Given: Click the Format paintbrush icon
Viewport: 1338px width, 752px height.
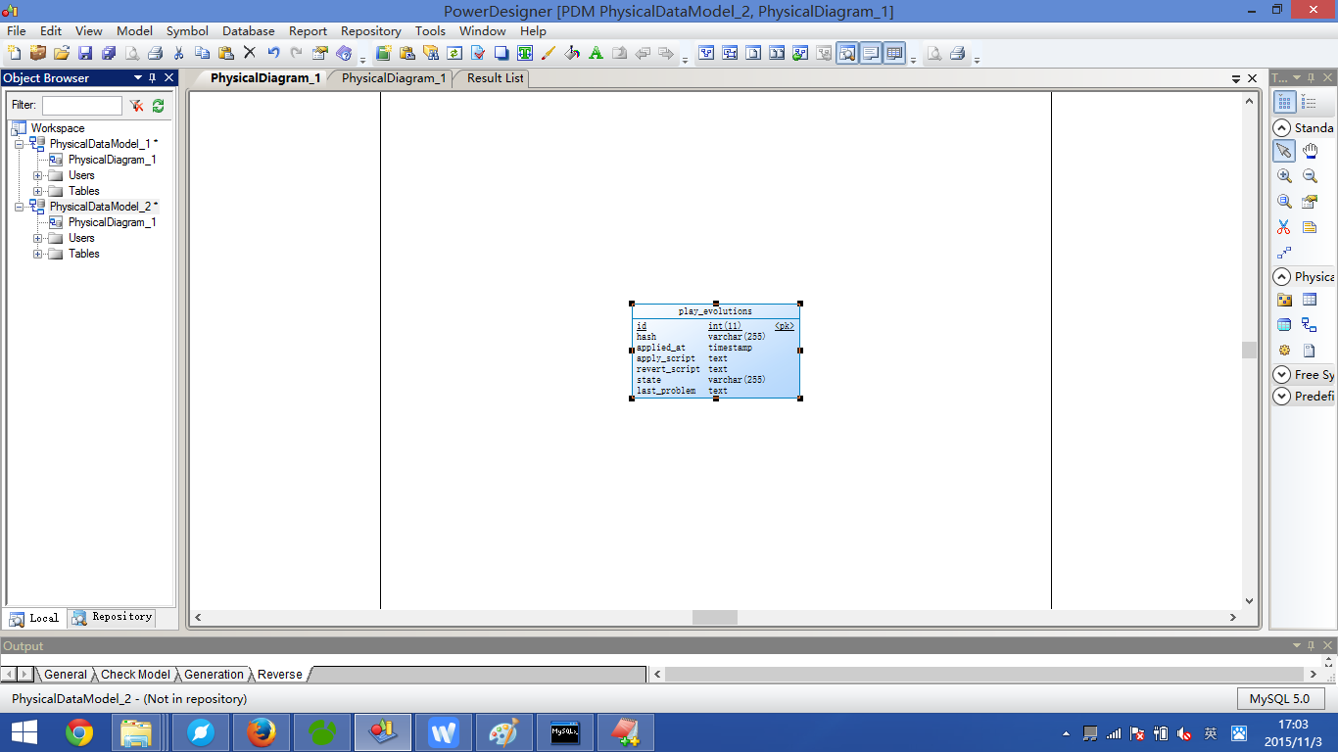Looking at the screenshot, I should 549,53.
